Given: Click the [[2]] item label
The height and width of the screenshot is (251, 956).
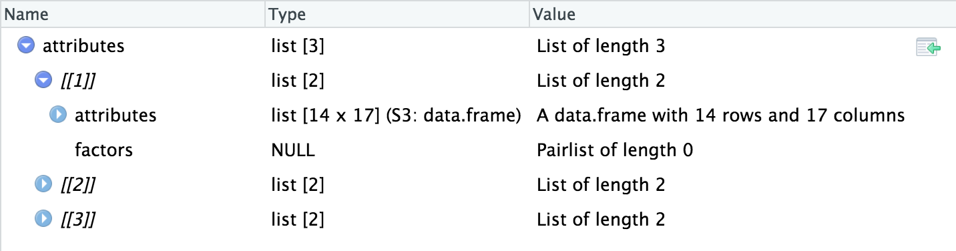Looking at the screenshot, I should tap(76, 186).
